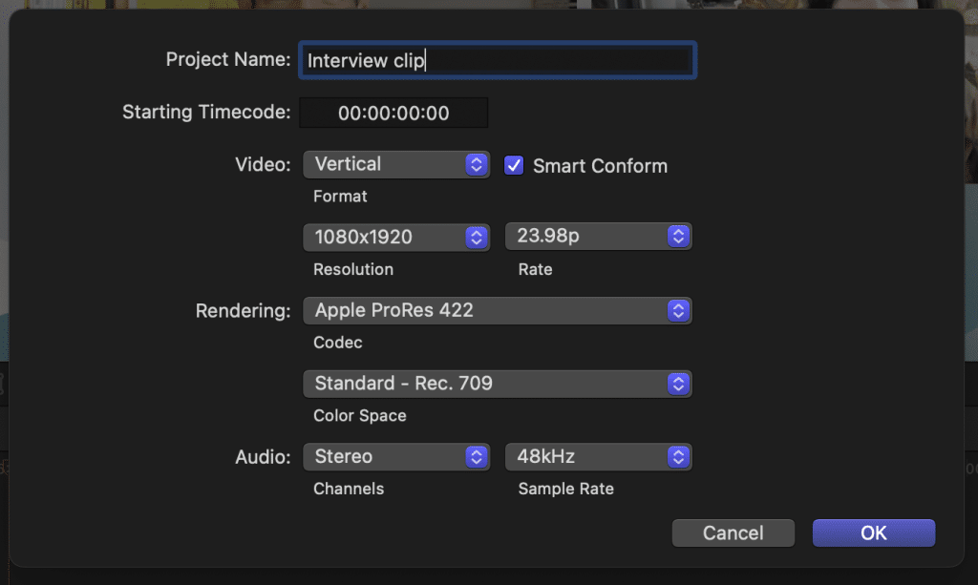Click the chevron arrows on the Codec menu
Image resolution: width=978 pixels, height=585 pixels.
tap(678, 310)
